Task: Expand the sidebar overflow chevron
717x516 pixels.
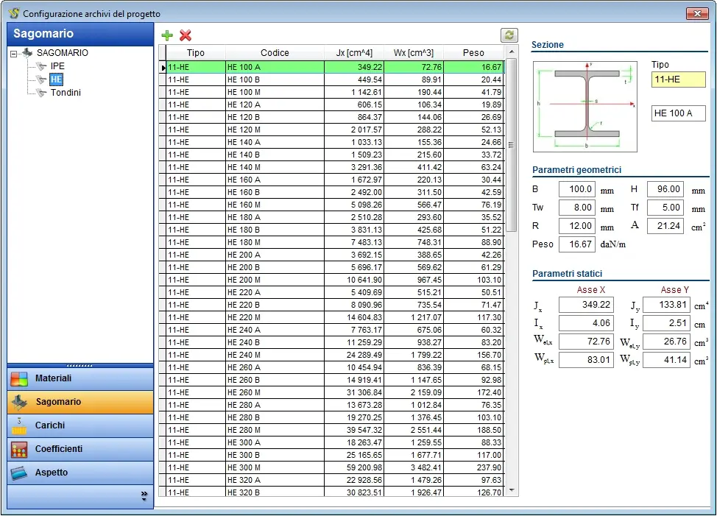Action: coord(144,496)
